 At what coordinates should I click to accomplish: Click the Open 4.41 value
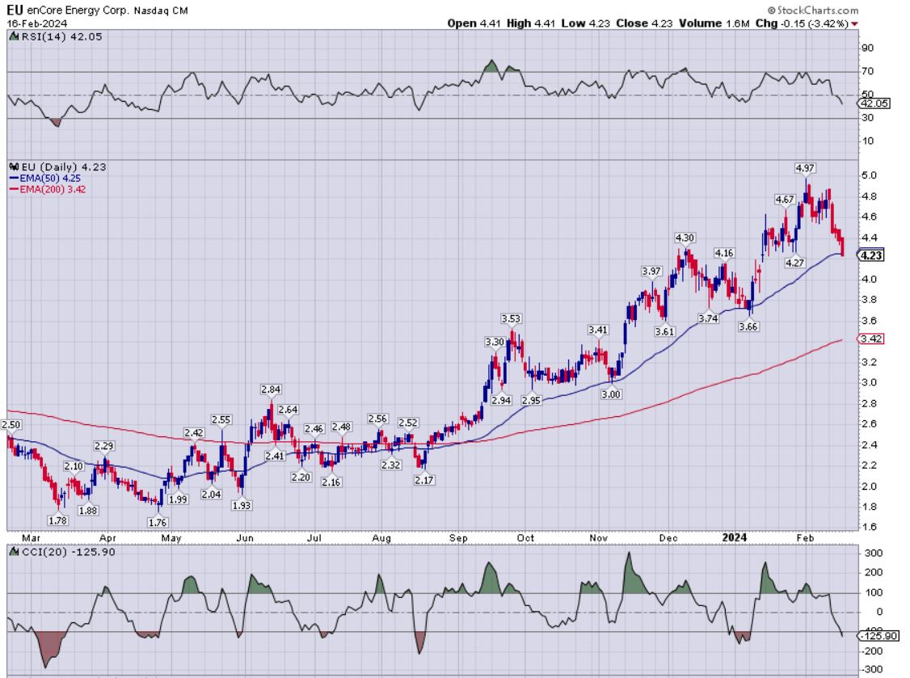[474, 23]
